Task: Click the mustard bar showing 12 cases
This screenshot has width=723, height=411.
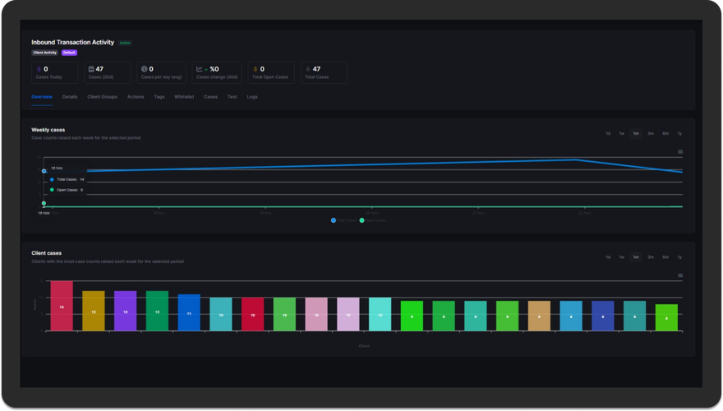Action: (94, 311)
